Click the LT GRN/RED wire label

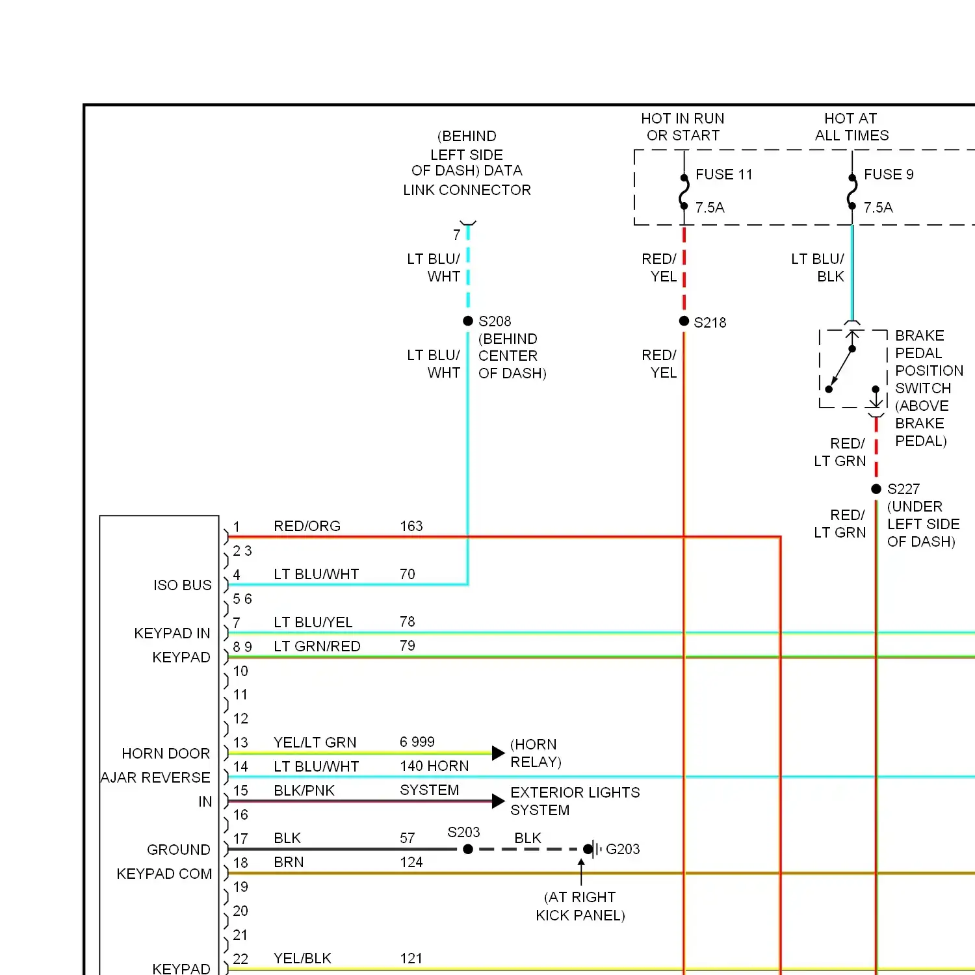(317, 646)
